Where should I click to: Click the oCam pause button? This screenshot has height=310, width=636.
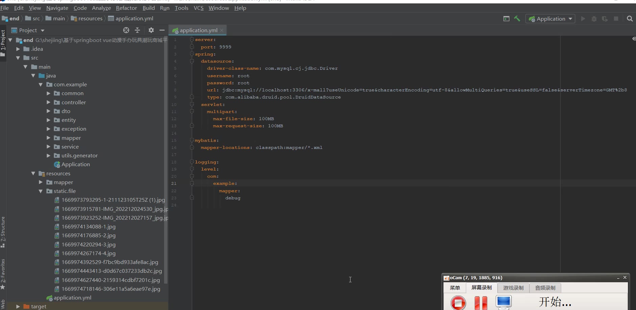481,303
